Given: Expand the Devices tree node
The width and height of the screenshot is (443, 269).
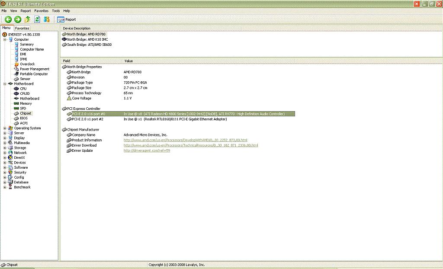Looking at the screenshot, I should tap(5, 163).
